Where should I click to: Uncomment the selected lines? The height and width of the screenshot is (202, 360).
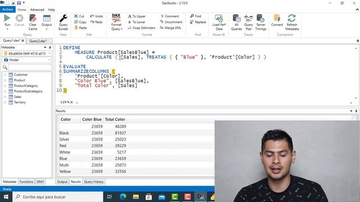point(171,22)
